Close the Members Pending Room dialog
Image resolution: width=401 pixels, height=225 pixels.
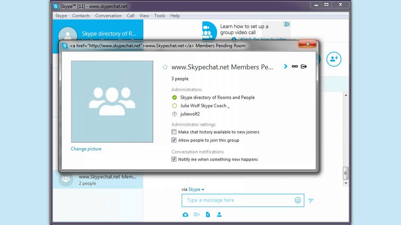[x=307, y=44]
